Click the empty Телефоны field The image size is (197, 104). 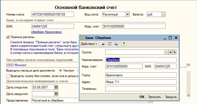tap(141, 89)
